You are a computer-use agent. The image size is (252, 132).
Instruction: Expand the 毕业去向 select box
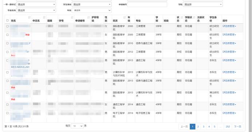36,10
